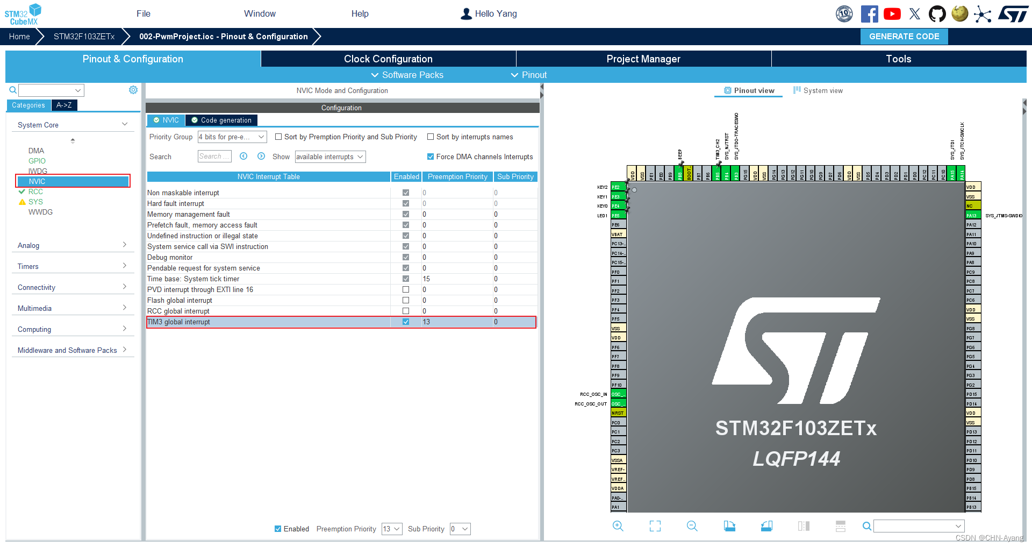
Task: Toggle Sort by interrupts names checkbox
Action: pyautogui.click(x=431, y=137)
